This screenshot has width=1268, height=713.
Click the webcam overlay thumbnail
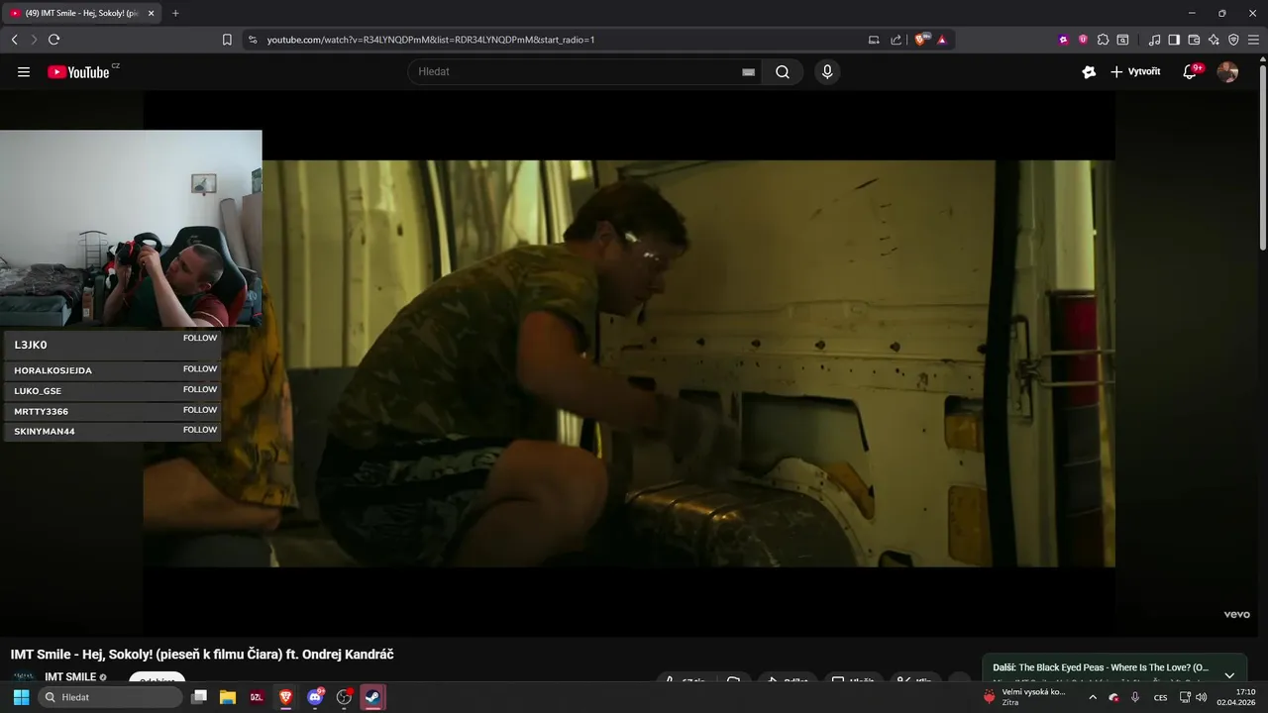[x=131, y=229]
